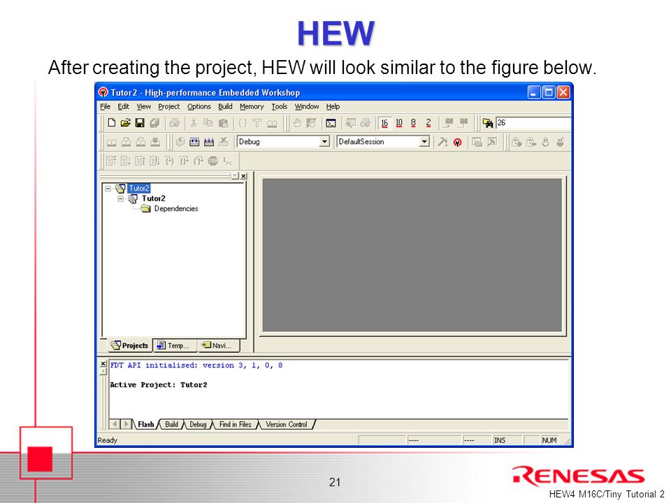Select the Flash output tab
The height and width of the screenshot is (503, 671).
pyautogui.click(x=146, y=424)
